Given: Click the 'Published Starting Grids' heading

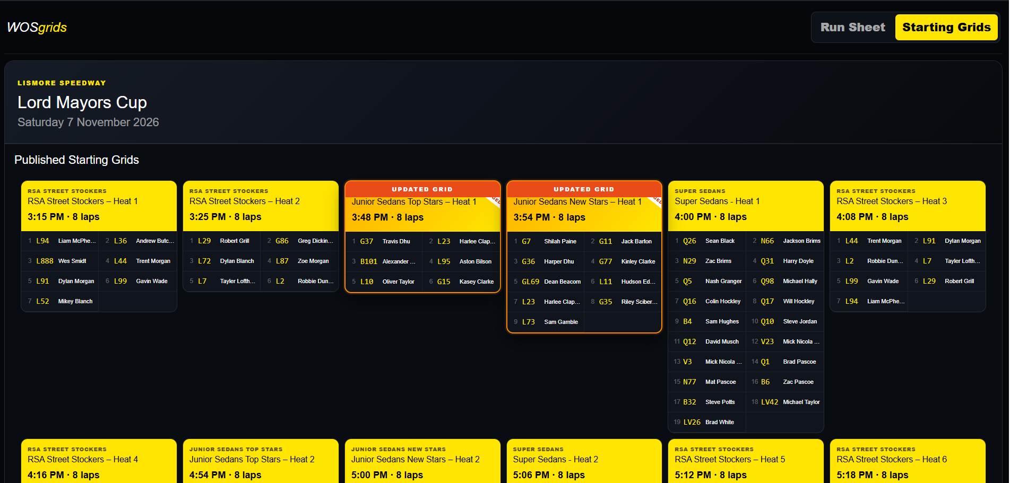Looking at the screenshot, I should (x=77, y=160).
